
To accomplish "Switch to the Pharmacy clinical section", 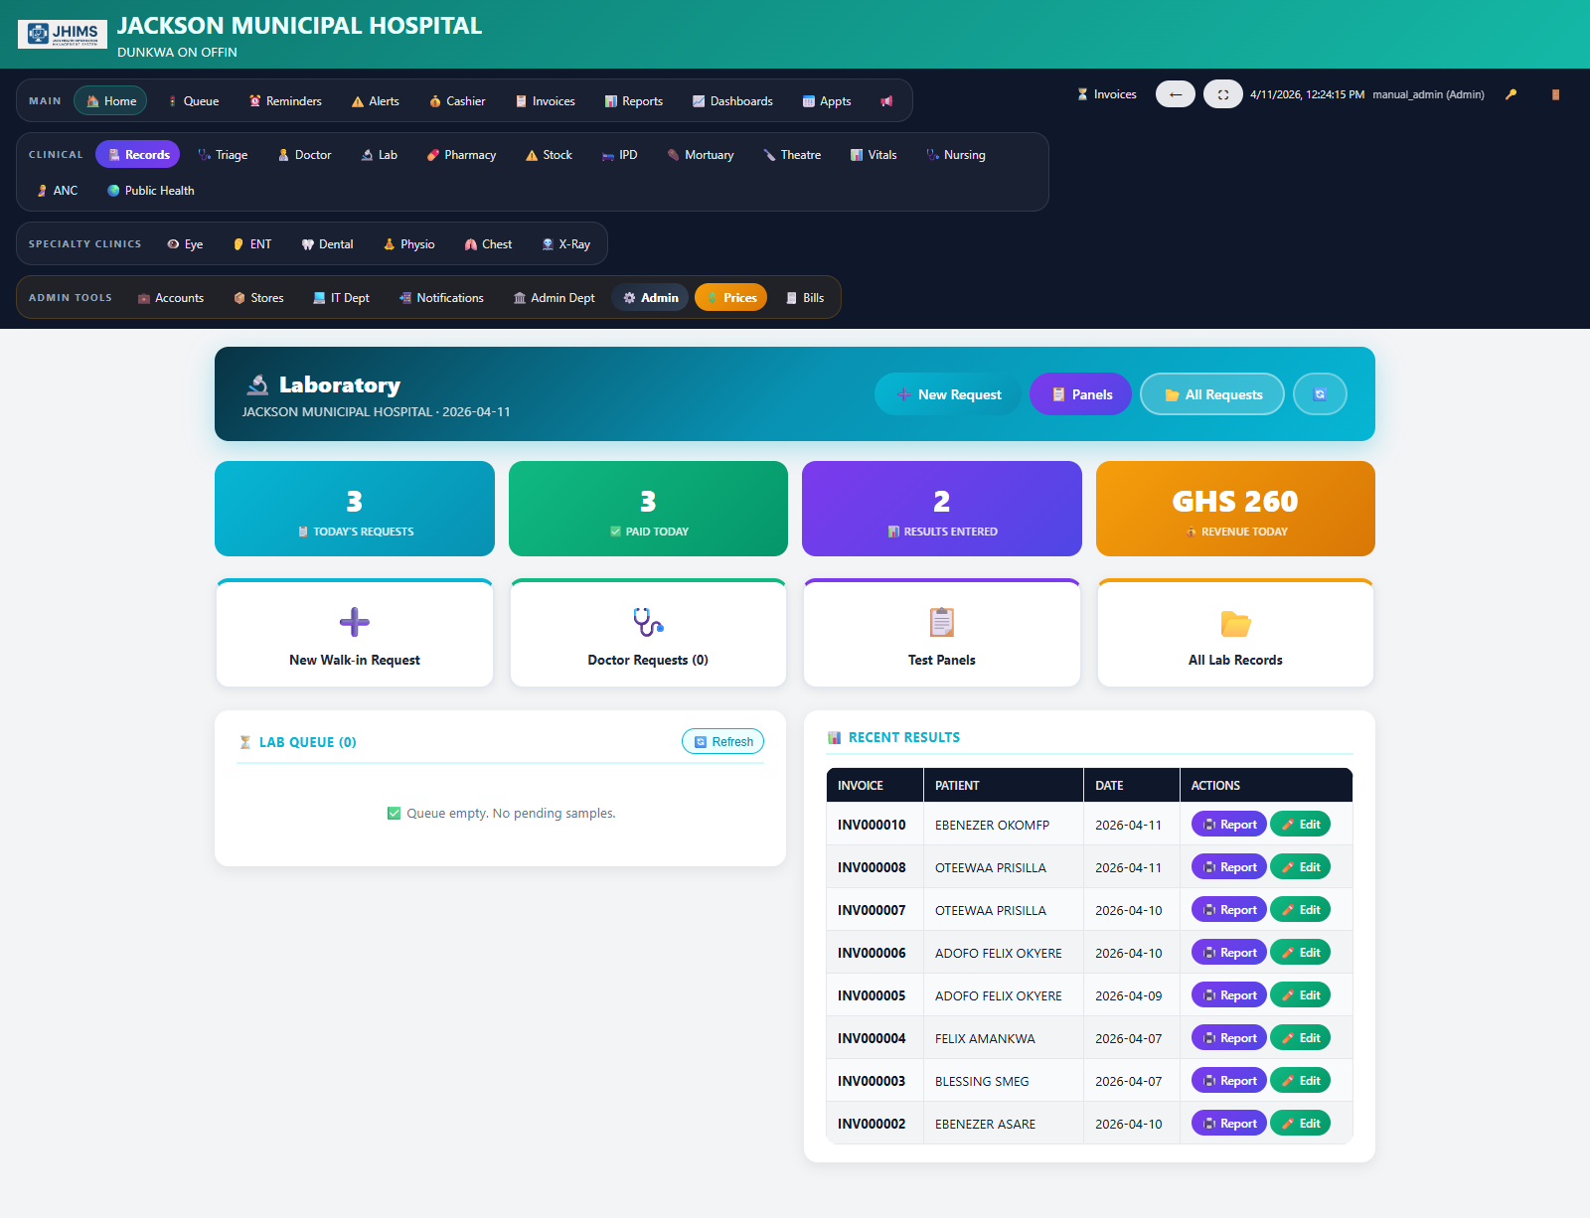I will click(461, 154).
